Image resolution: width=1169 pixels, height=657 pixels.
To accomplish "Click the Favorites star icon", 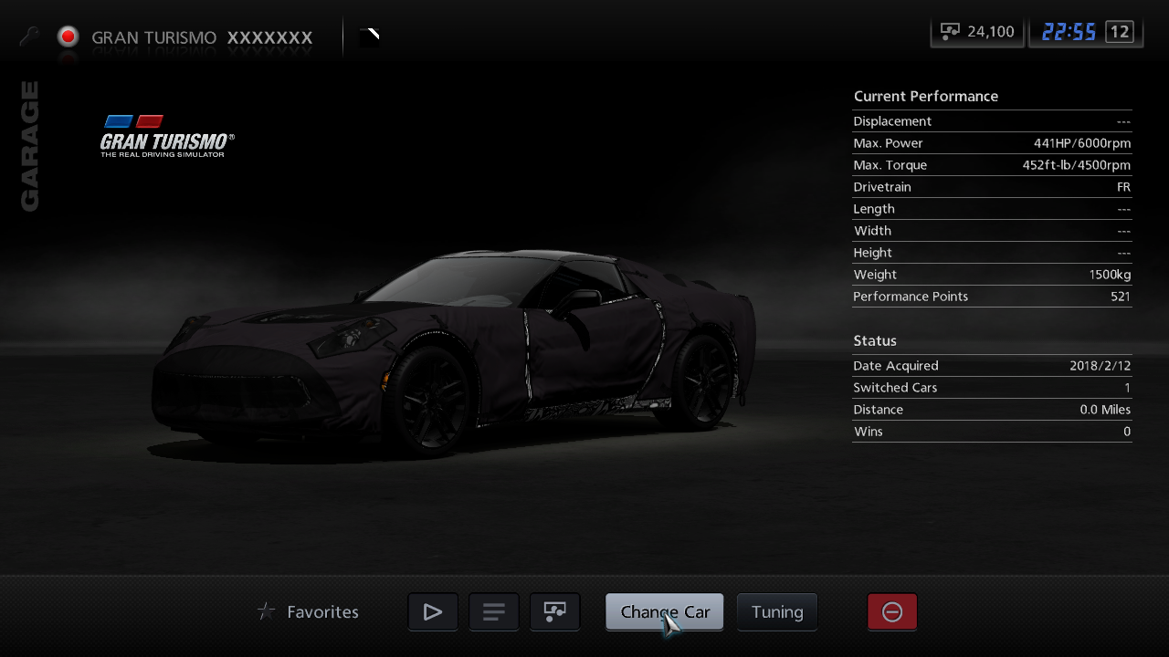I will (x=266, y=611).
